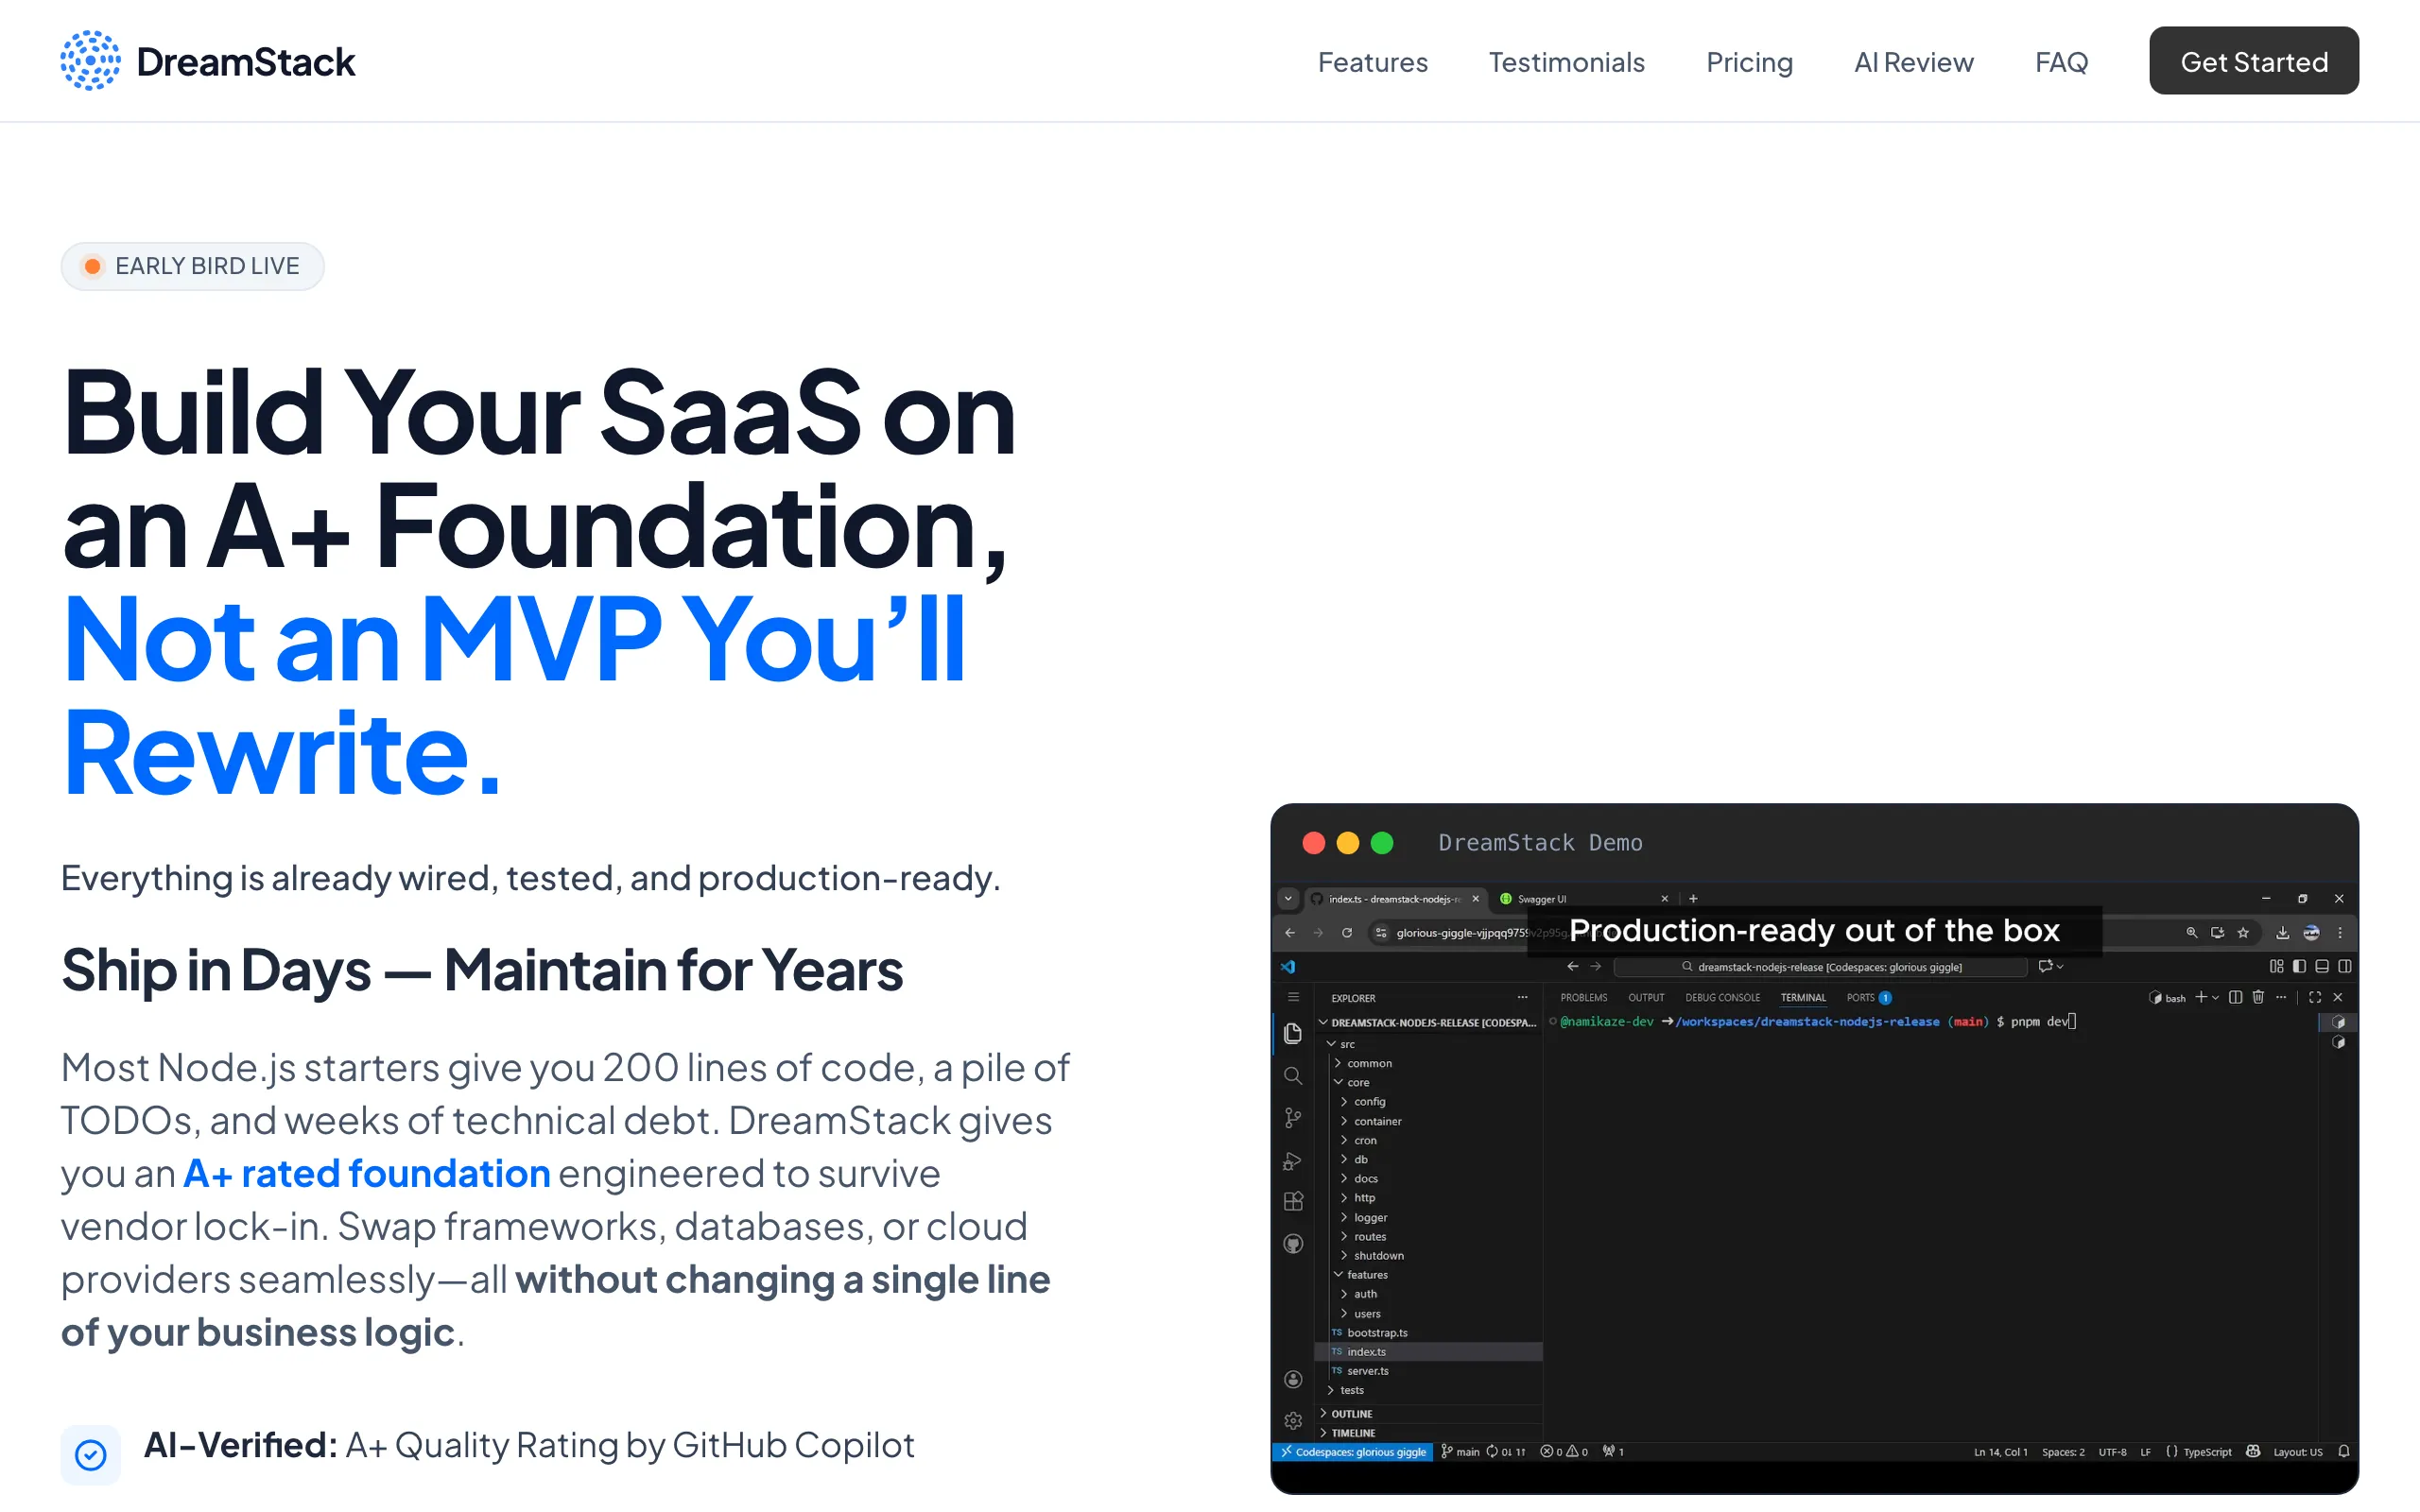Viewport: 2420px width, 1512px height.
Task: Open Extensions icon in demo activity bar
Action: [x=1293, y=1201]
